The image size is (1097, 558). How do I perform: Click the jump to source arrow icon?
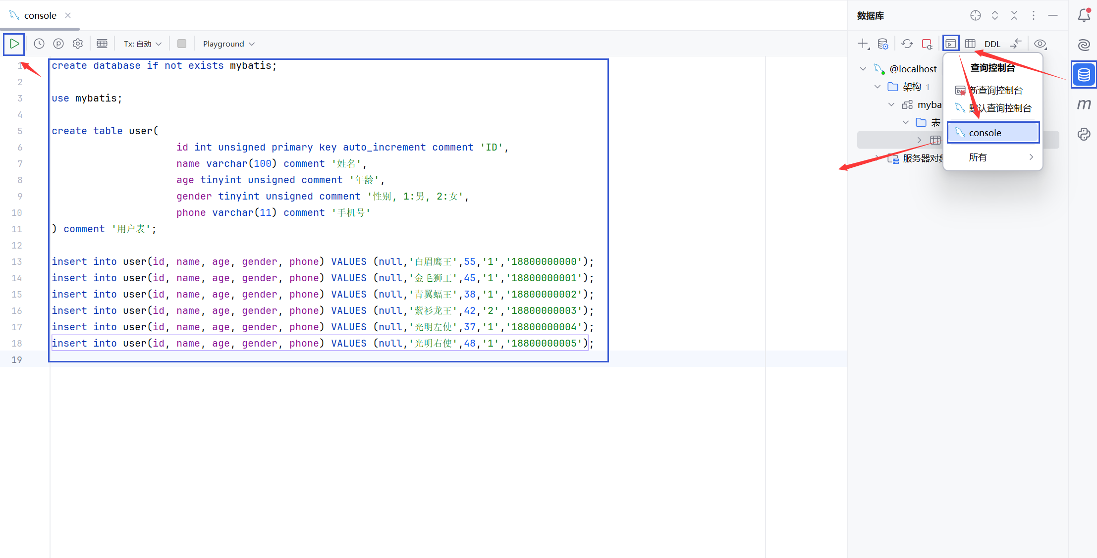tap(1016, 44)
